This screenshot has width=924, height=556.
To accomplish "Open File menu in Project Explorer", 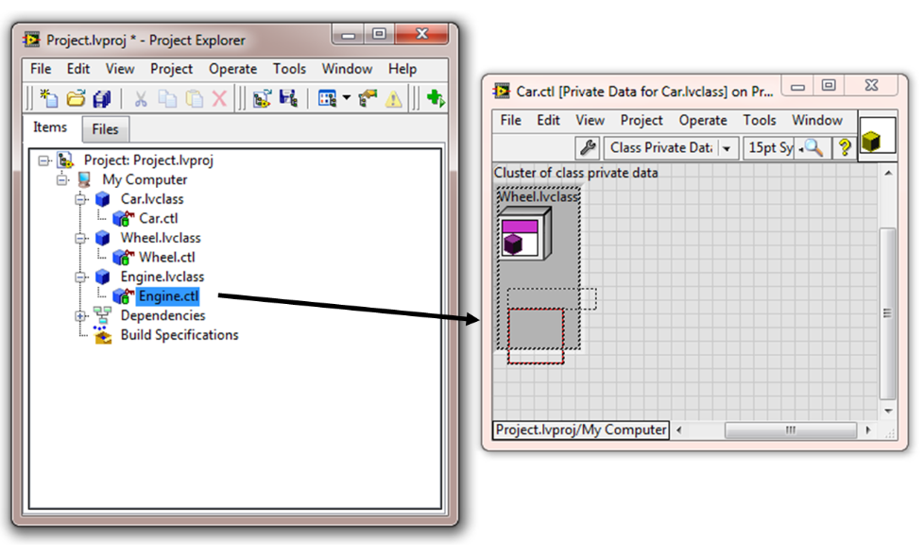I will [x=41, y=69].
